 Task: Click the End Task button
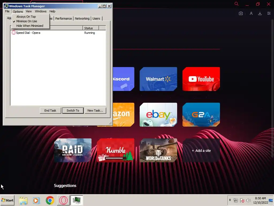point(50,111)
